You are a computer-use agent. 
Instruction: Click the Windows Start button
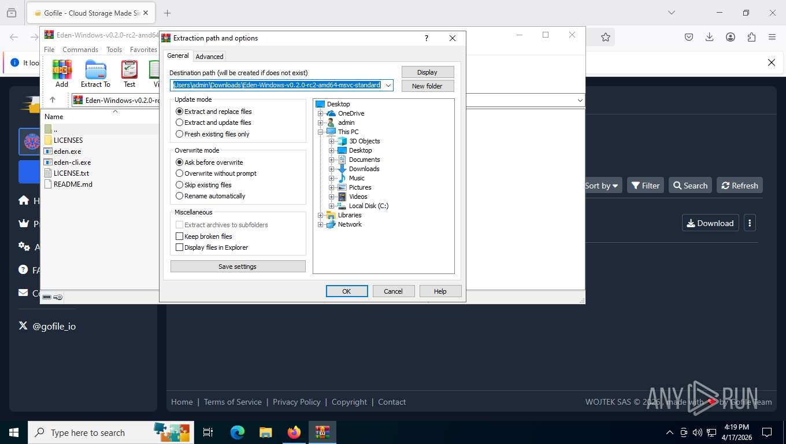(x=14, y=432)
